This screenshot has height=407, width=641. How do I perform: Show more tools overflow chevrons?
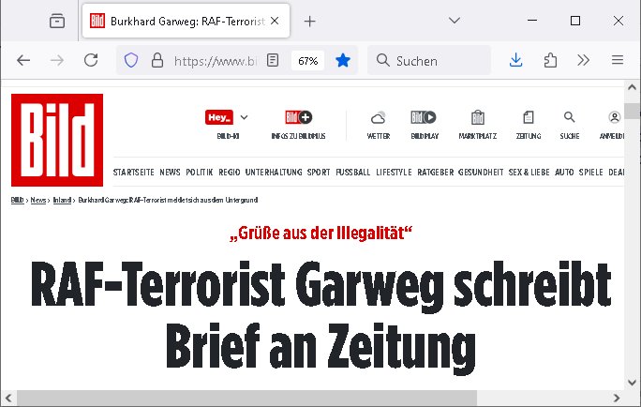[x=583, y=61]
